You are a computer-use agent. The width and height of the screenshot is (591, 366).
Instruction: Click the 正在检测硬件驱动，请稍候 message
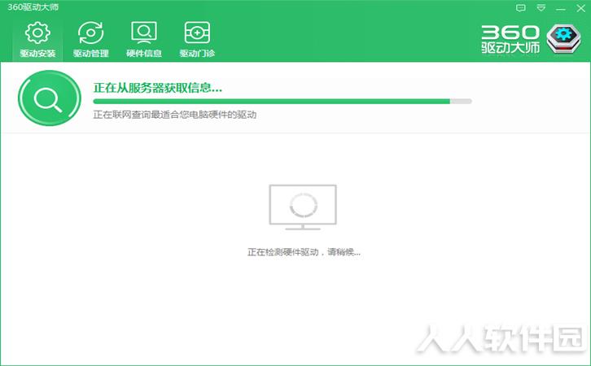304,252
